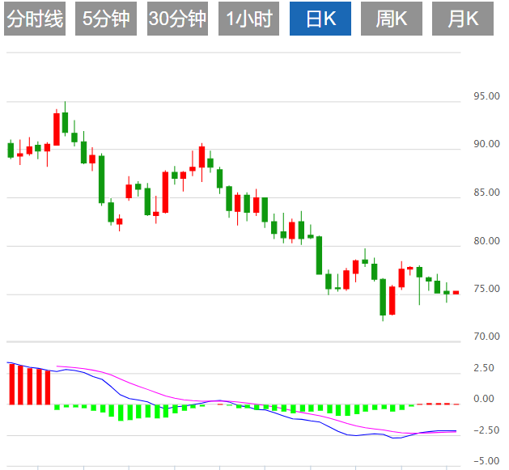Switch to the 分时线 tab
The image size is (509, 470).
(x=35, y=19)
